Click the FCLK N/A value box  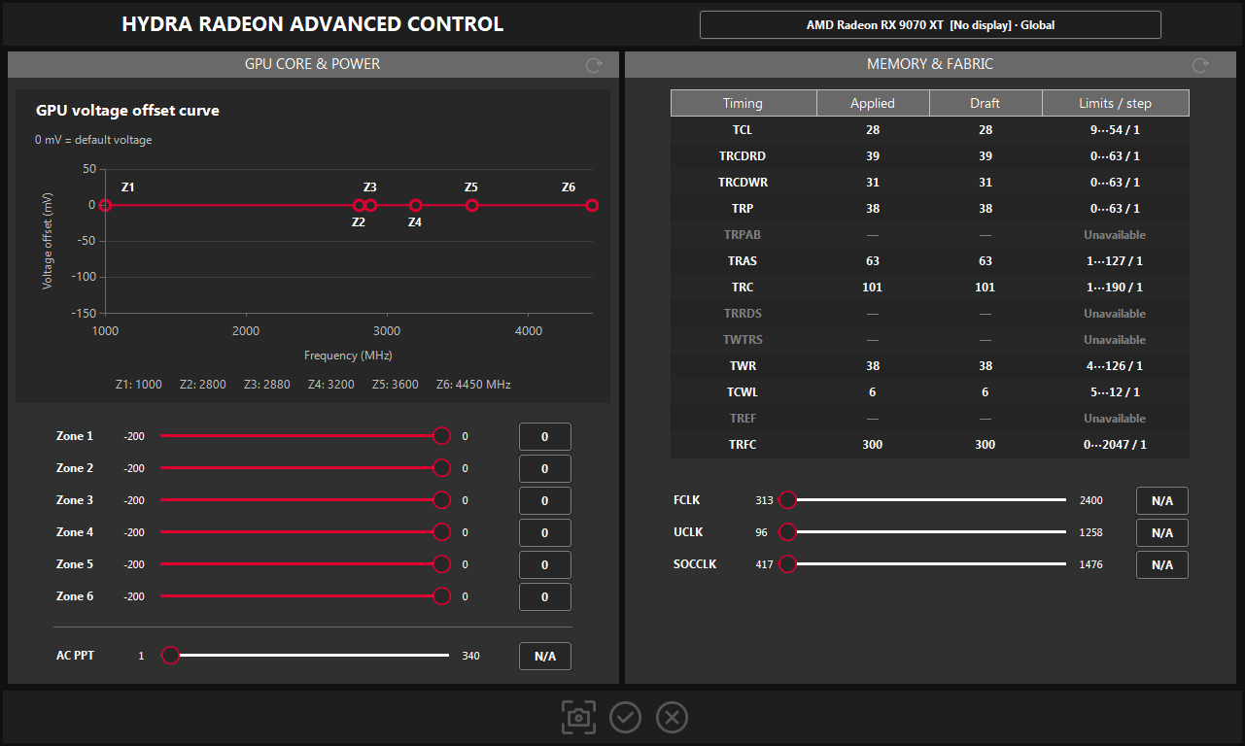tap(1162, 501)
